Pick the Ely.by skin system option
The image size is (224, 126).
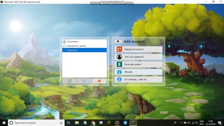tap(138, 64)
